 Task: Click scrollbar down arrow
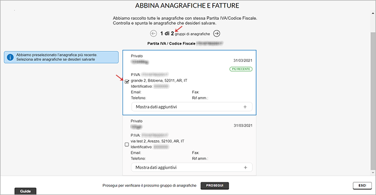pyautogui.click(x=373, y=173)
